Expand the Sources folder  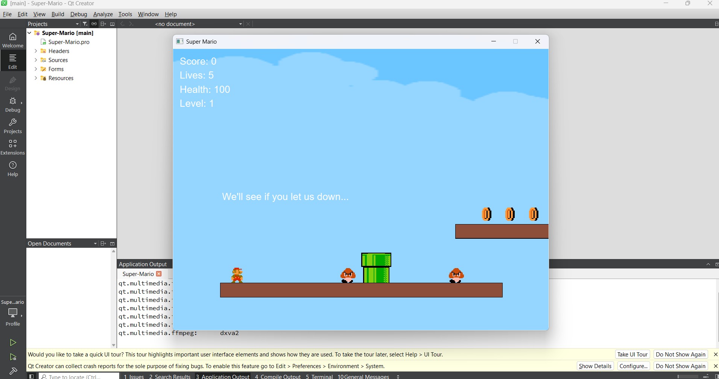(x=36, y=60)
